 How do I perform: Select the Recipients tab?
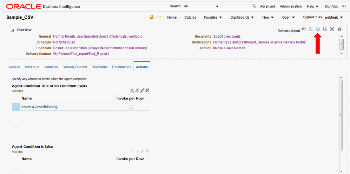(99, 67)
